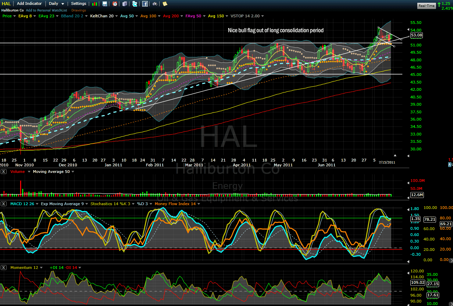Image resolution: width=453 pixels, height=306 pixels.
Task: Open the alarm clock alert icon
Action: [x=115, y=4]
